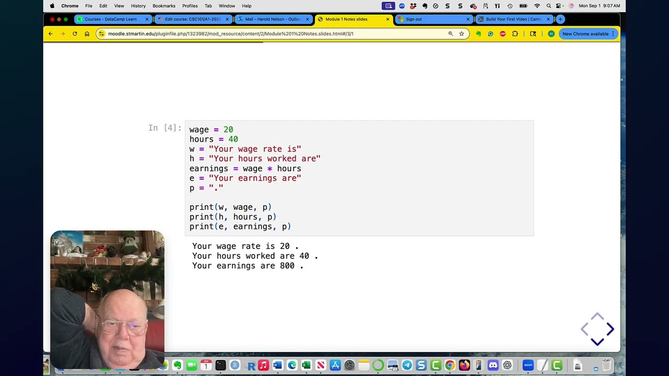The width and height of the screenshot is (669, 376).
Task: Open the Chrome profile avatar H
Action: (551, 33)
